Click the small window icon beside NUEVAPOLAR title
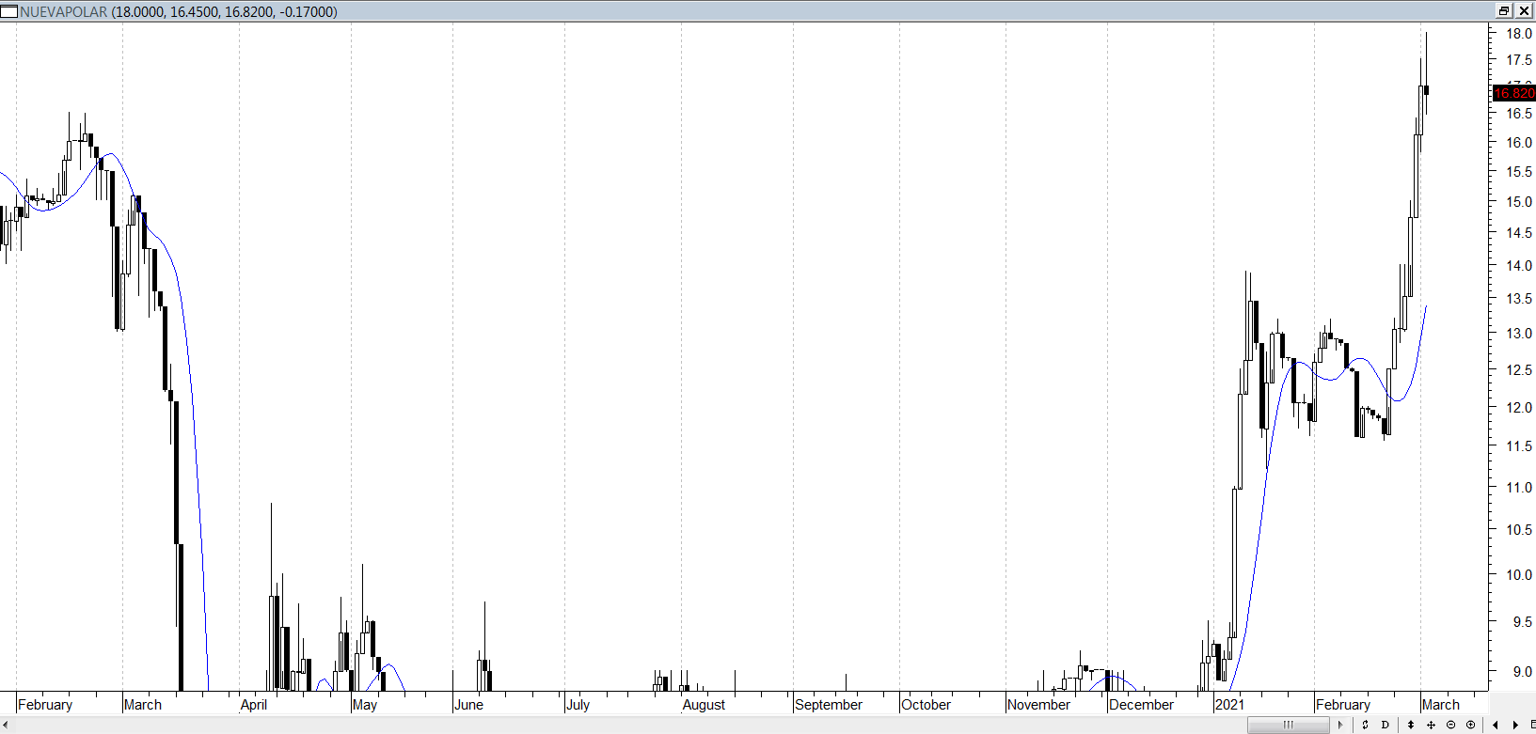The width and height of the screenshot is (1536, 734). click(x=9, y=11)
